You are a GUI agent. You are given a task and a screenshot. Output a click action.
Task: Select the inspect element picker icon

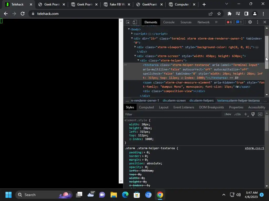128,22
